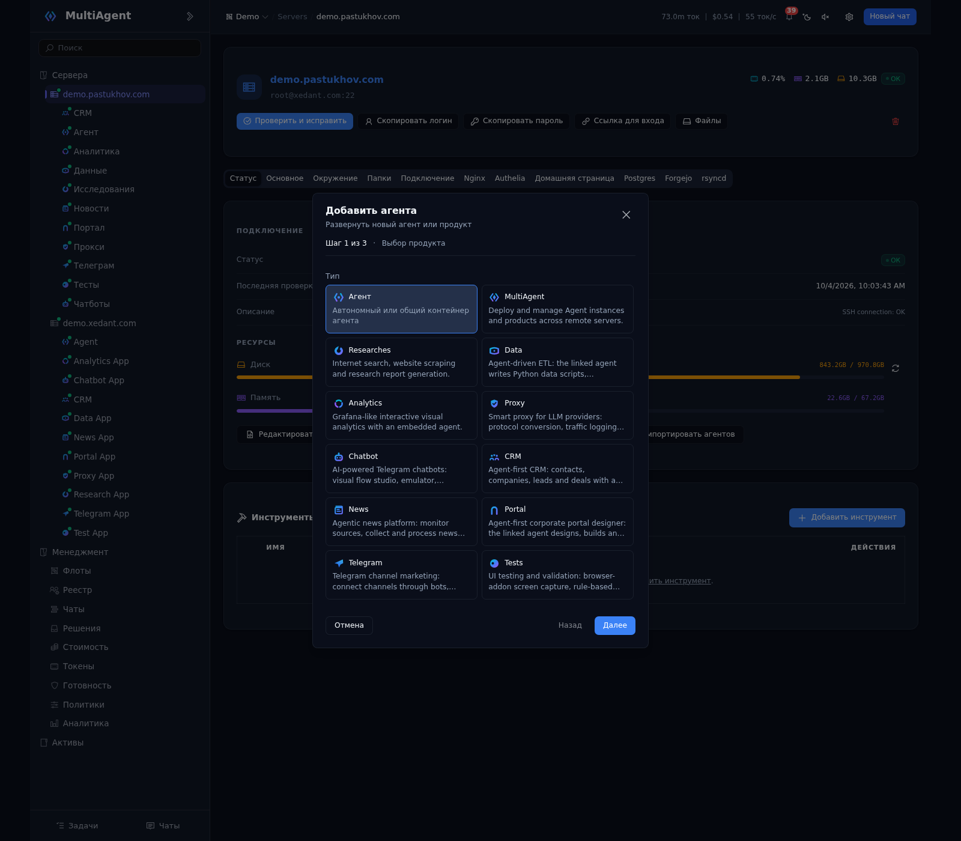Image resolution: width=961 pixels, height=841 pixels.
Task: Collapse the sidebar with the chevron icon
Action: 190,16
